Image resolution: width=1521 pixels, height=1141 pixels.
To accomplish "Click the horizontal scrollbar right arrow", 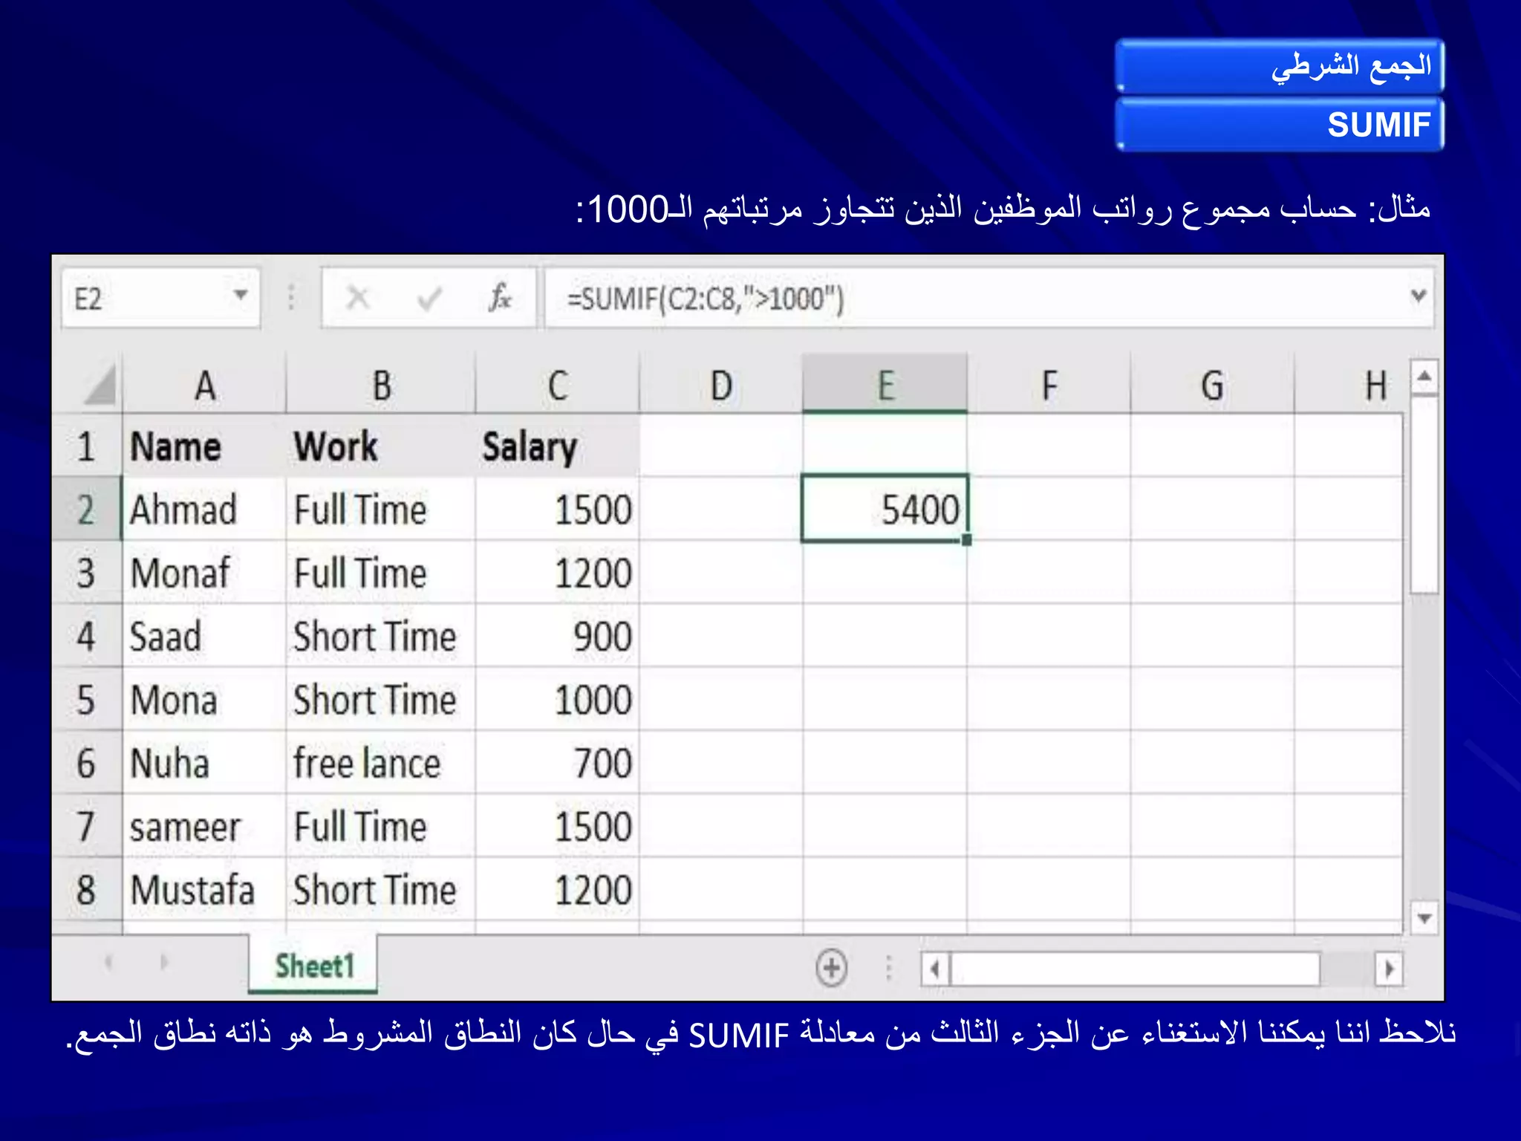I will point(1389,969).
